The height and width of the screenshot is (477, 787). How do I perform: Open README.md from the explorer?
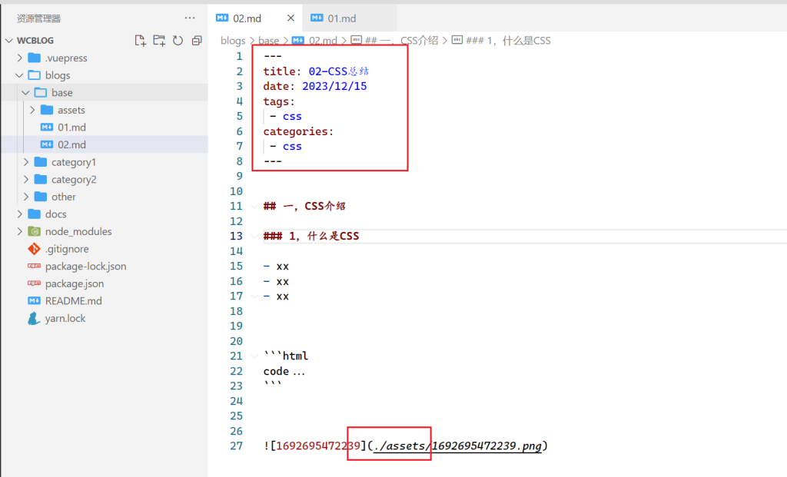click(x=73, y=301)
